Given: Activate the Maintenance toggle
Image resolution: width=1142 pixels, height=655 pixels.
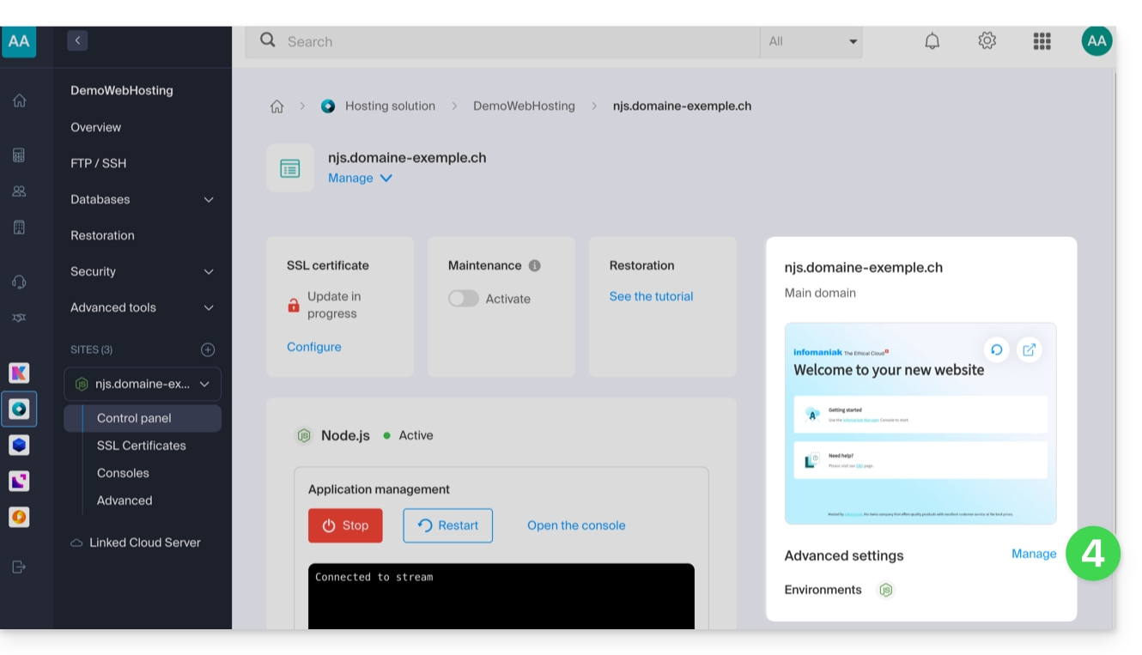Looking at the screenshot, I should (463, 298).
